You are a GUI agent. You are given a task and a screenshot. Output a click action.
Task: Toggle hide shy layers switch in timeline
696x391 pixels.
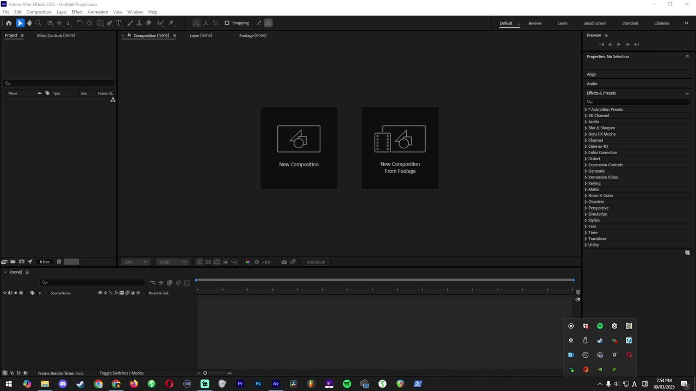(x=161, y=282)
